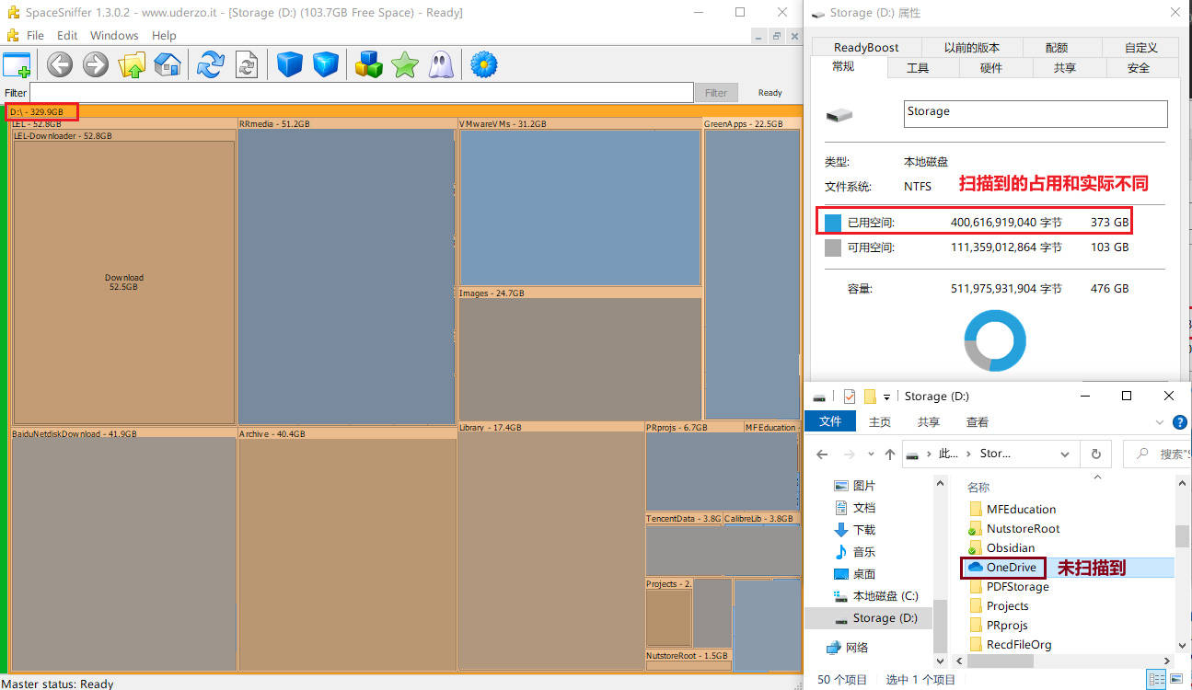Switch to 以前的版本 tab in properties
This screenshot has height=690, width=1192.
(972, 47)
